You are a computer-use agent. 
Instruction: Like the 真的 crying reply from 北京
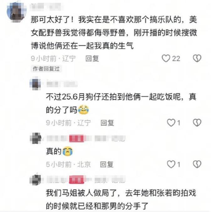point(171,164)
